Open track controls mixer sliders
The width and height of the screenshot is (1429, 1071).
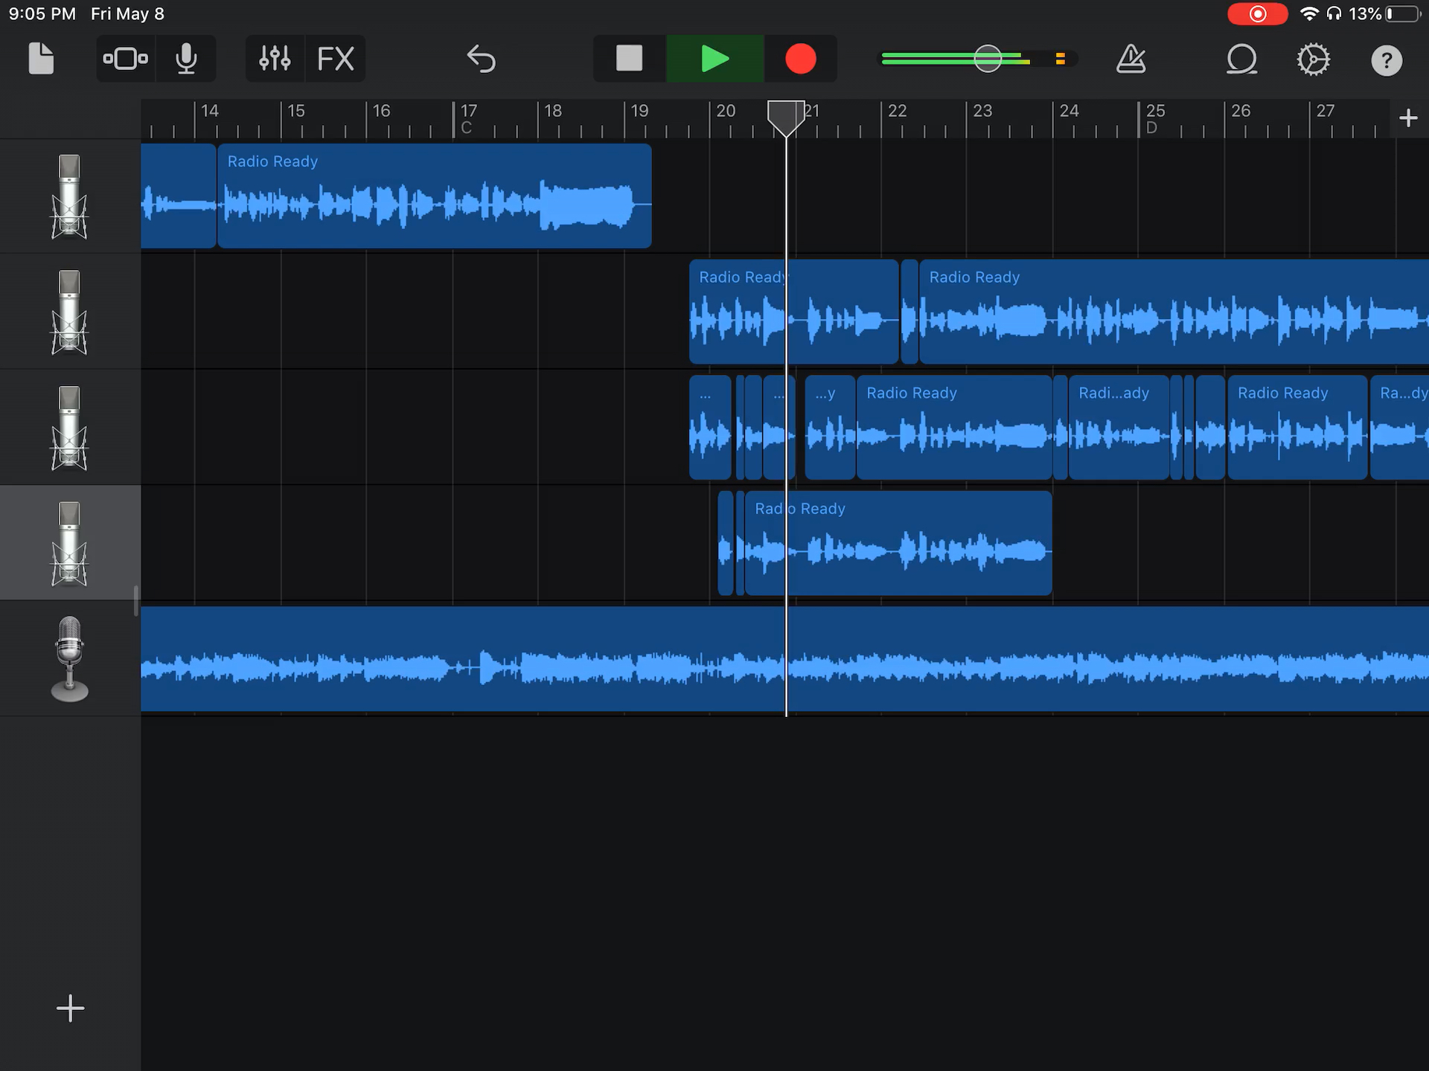tap(275, 59)
